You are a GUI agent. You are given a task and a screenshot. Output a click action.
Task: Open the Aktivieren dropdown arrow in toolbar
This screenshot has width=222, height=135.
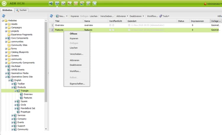click(x=127, y=16)
